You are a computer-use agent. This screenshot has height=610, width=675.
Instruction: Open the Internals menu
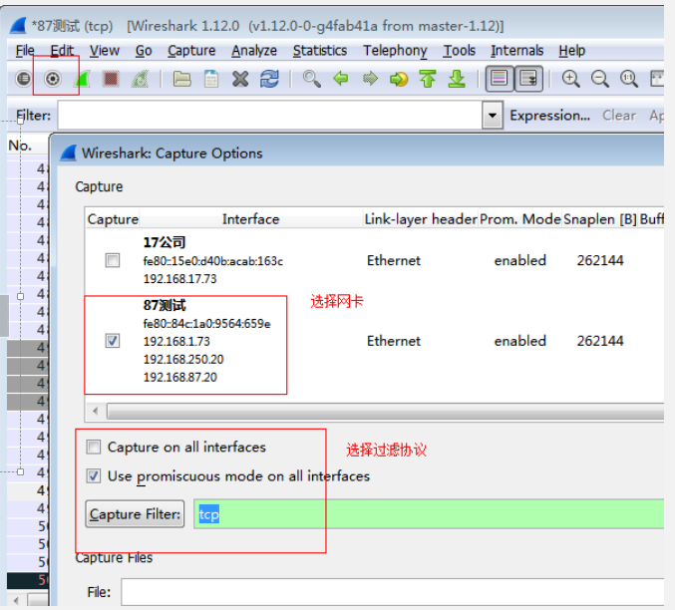[516, 51]
